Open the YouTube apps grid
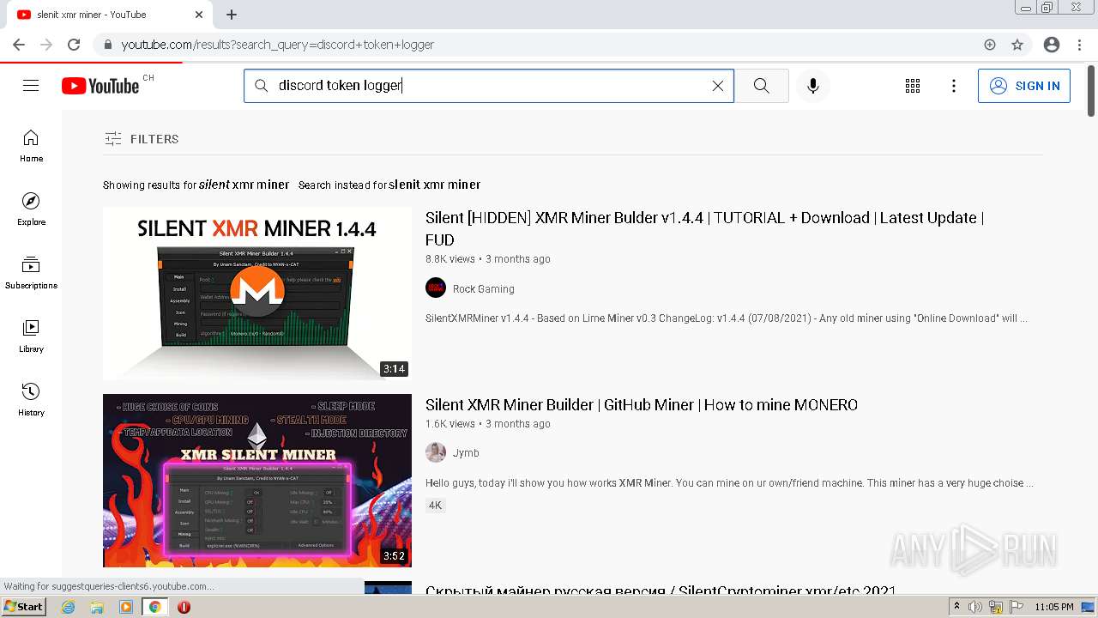This screenshot has width=1098, height=618. pyautogui.click(x=913, y=86)
